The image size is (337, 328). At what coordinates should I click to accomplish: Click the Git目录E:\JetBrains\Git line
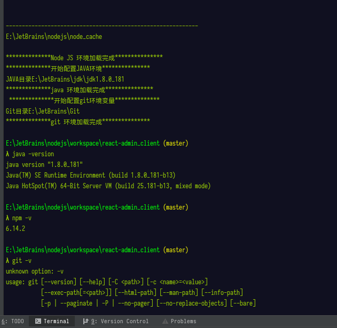(43, 111)
